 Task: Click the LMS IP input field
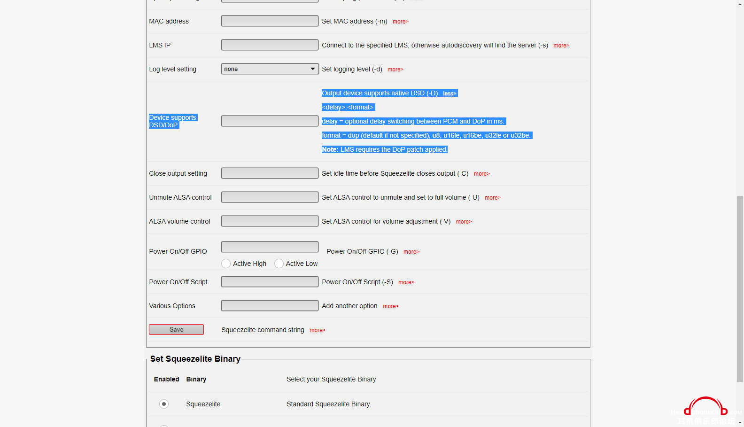[270, 45]
